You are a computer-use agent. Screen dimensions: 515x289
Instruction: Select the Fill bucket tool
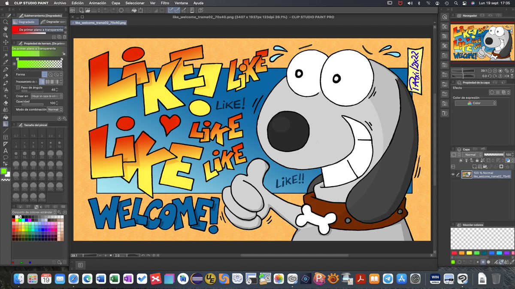(x=6, y=117)
